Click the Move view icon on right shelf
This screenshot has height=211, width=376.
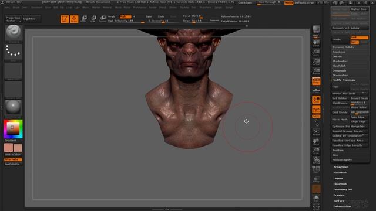click(316, 142)
